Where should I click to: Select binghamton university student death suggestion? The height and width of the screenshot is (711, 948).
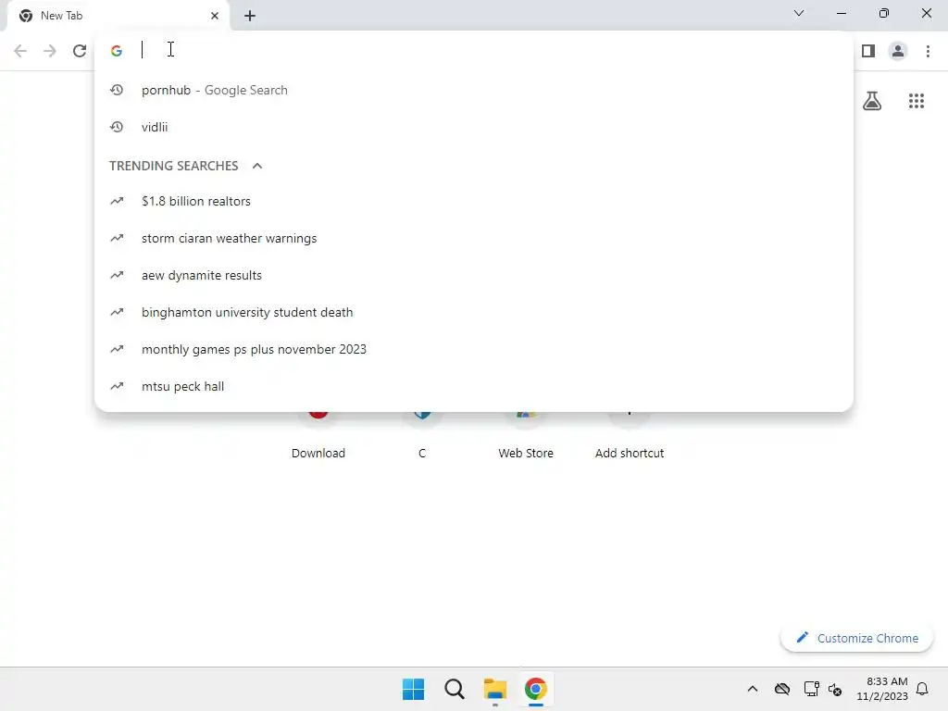(474, 312)
